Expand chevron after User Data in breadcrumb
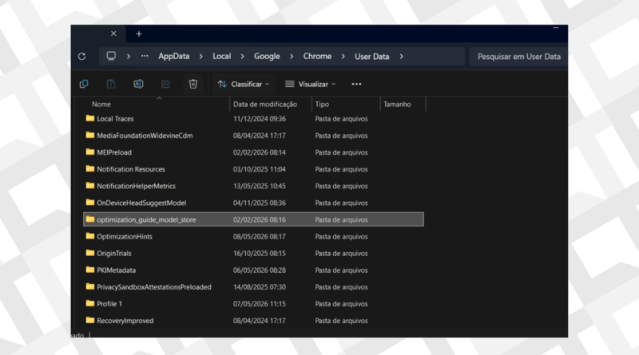The image size is (639, 355). click(402, 56)
